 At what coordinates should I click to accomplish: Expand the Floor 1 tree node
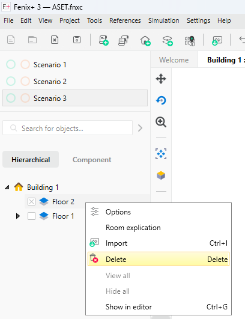point(18,216)
